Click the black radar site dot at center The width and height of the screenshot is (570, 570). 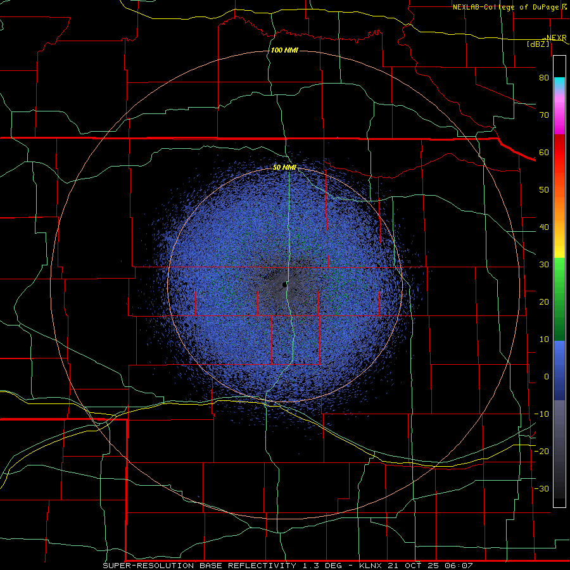(x=284, y=285)
